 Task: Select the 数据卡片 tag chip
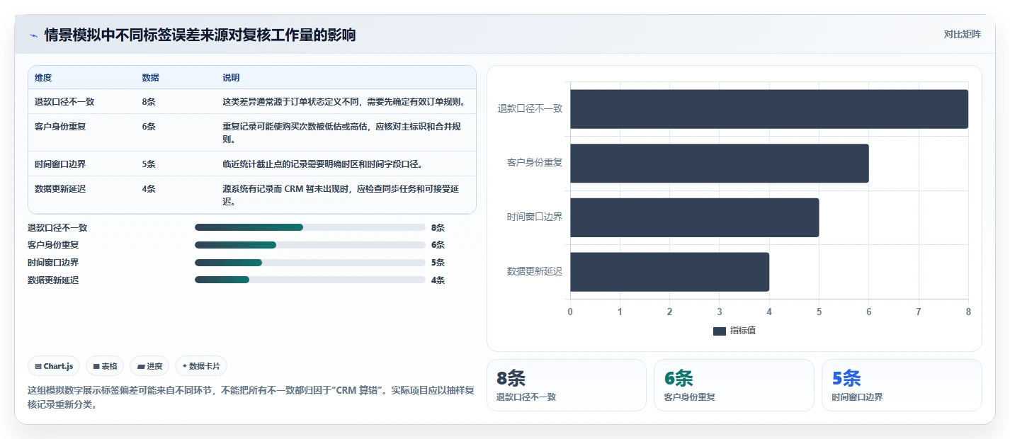point(201,366)
